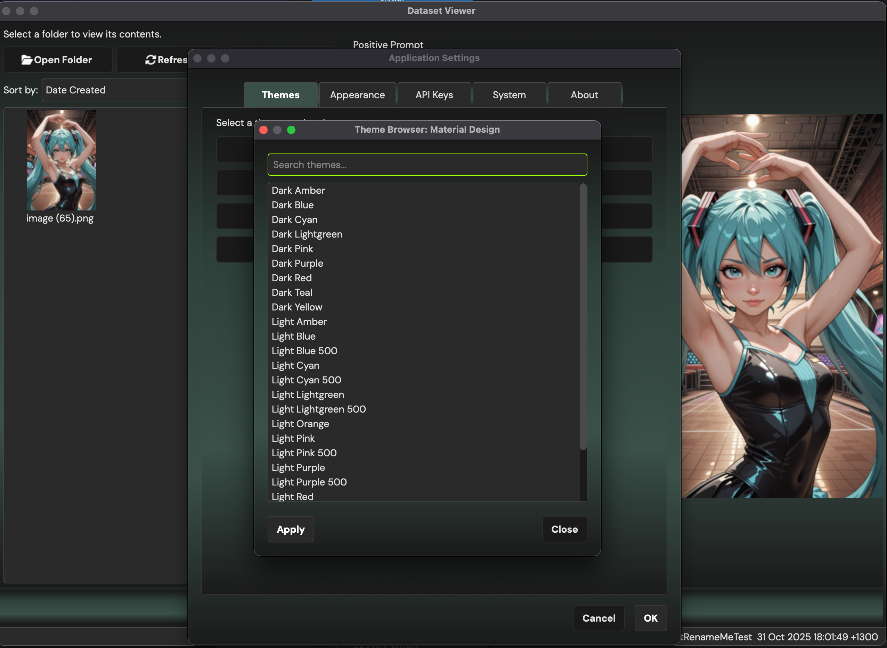
Task: Choose the Dark Teal theme
Action: coord(292,292)
